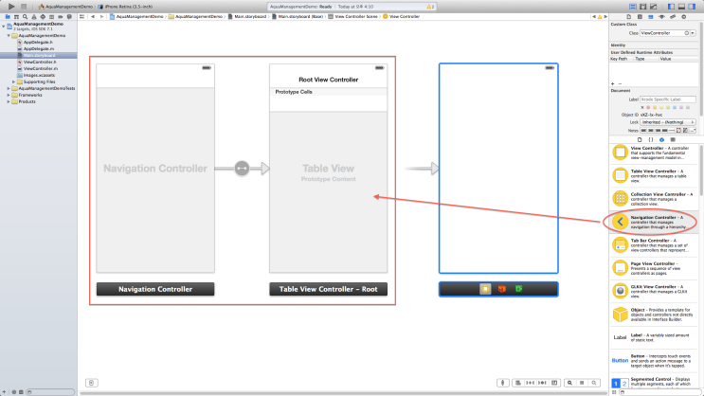The image size is (704, 396).
Task: Open the Size inspector tab
Action: (x=673, y=17)
